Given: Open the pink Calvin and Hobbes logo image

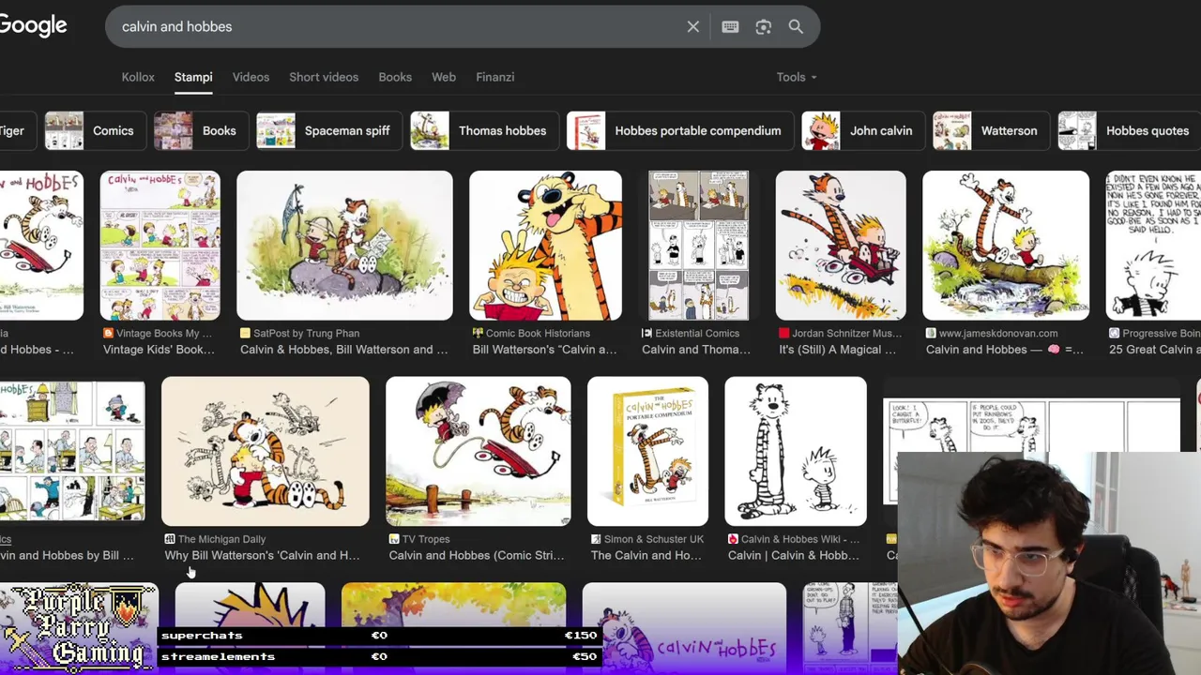Looking at the screenshot, I should pyautogui.click(x=684, y=626).
